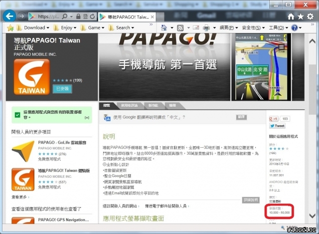Select the 導航PAPAGO! Taiw... browser tab
Image resolution: width=319 pixels, height=234 pixels.
point(127,17)
